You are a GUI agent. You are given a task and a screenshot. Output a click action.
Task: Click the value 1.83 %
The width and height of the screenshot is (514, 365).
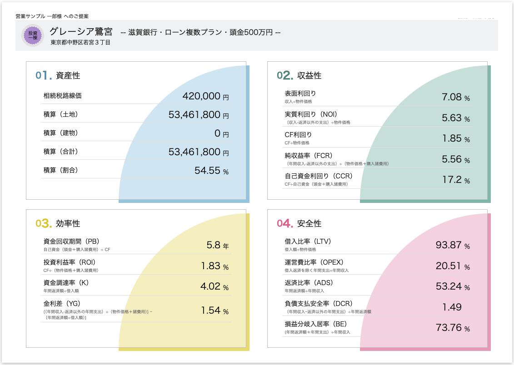point(215,266)
